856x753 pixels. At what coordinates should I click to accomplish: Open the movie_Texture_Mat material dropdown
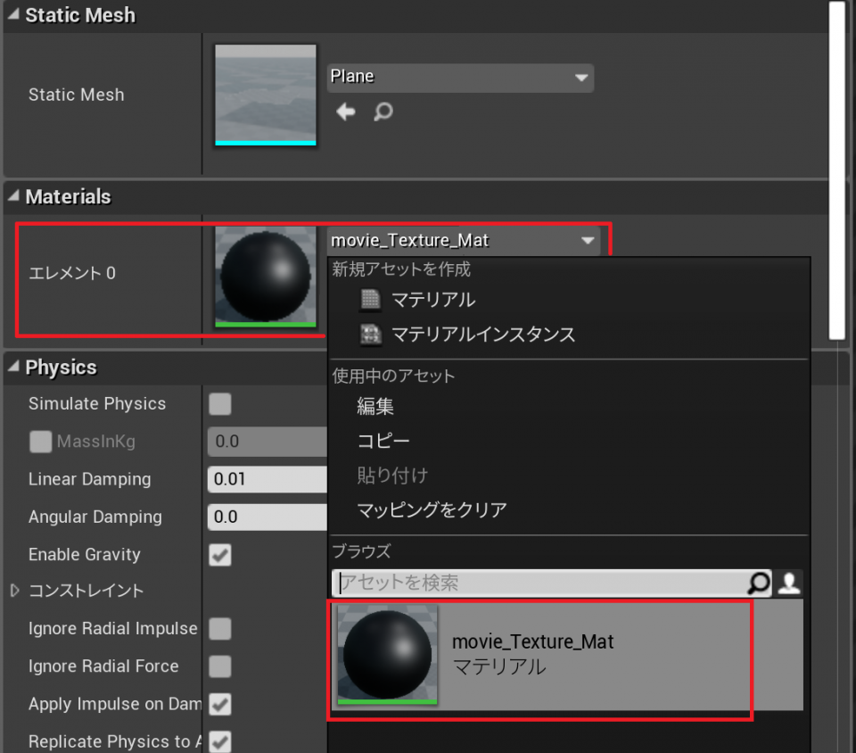tap(464, 241)
